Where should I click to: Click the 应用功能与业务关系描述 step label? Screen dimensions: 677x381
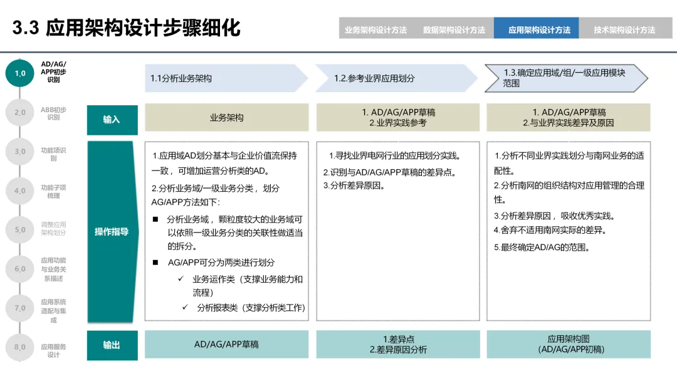pos(53,269)
